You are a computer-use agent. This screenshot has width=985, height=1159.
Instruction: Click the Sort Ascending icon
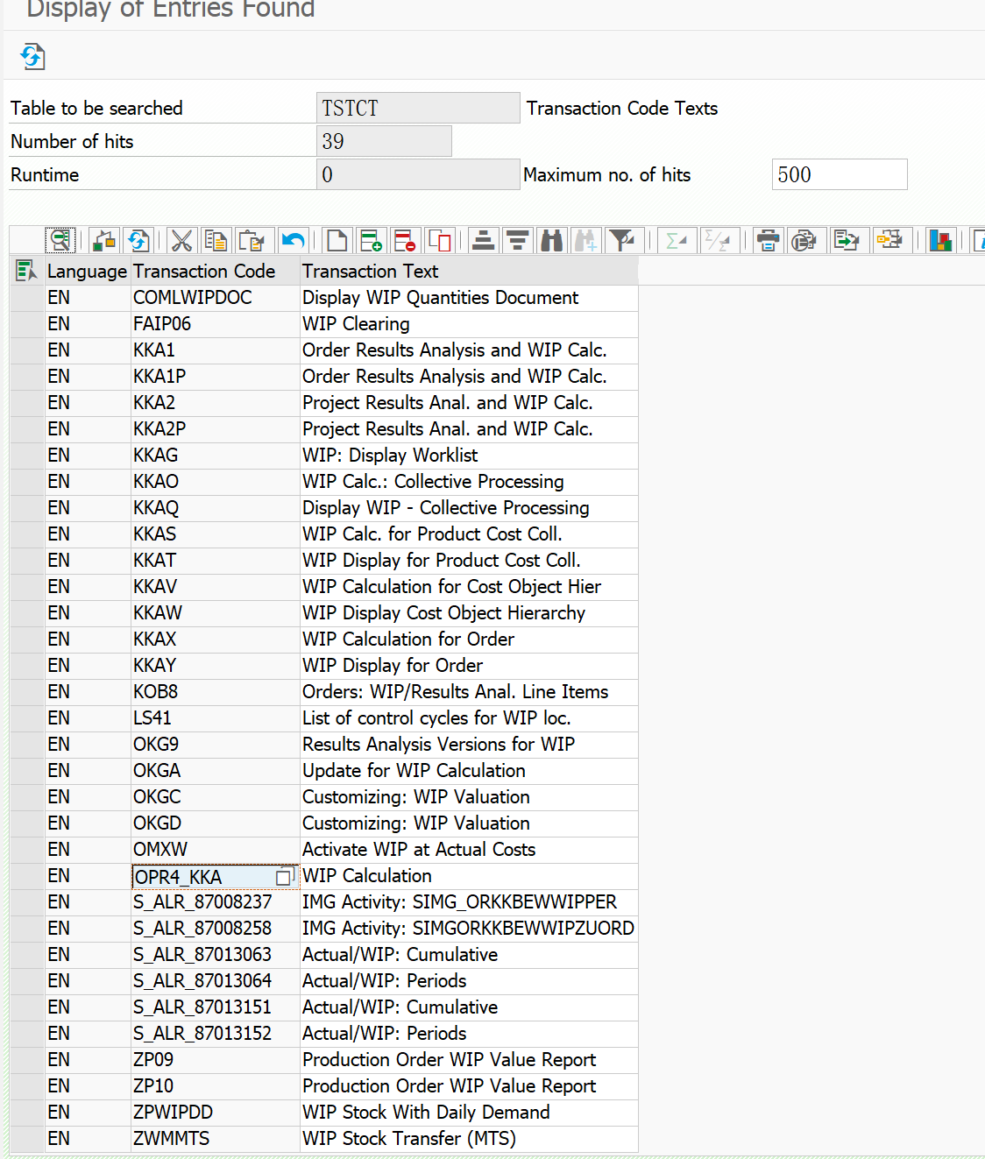pos(483,240)
